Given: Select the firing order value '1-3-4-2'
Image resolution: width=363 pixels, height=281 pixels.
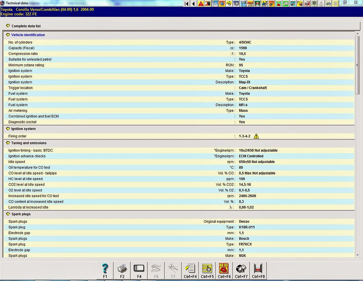Looking at the screenshot, I should pyautogui.click(x=244, y=136).
